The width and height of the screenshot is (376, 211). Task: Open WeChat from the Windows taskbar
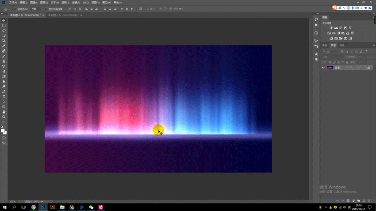tap(91, 207)
